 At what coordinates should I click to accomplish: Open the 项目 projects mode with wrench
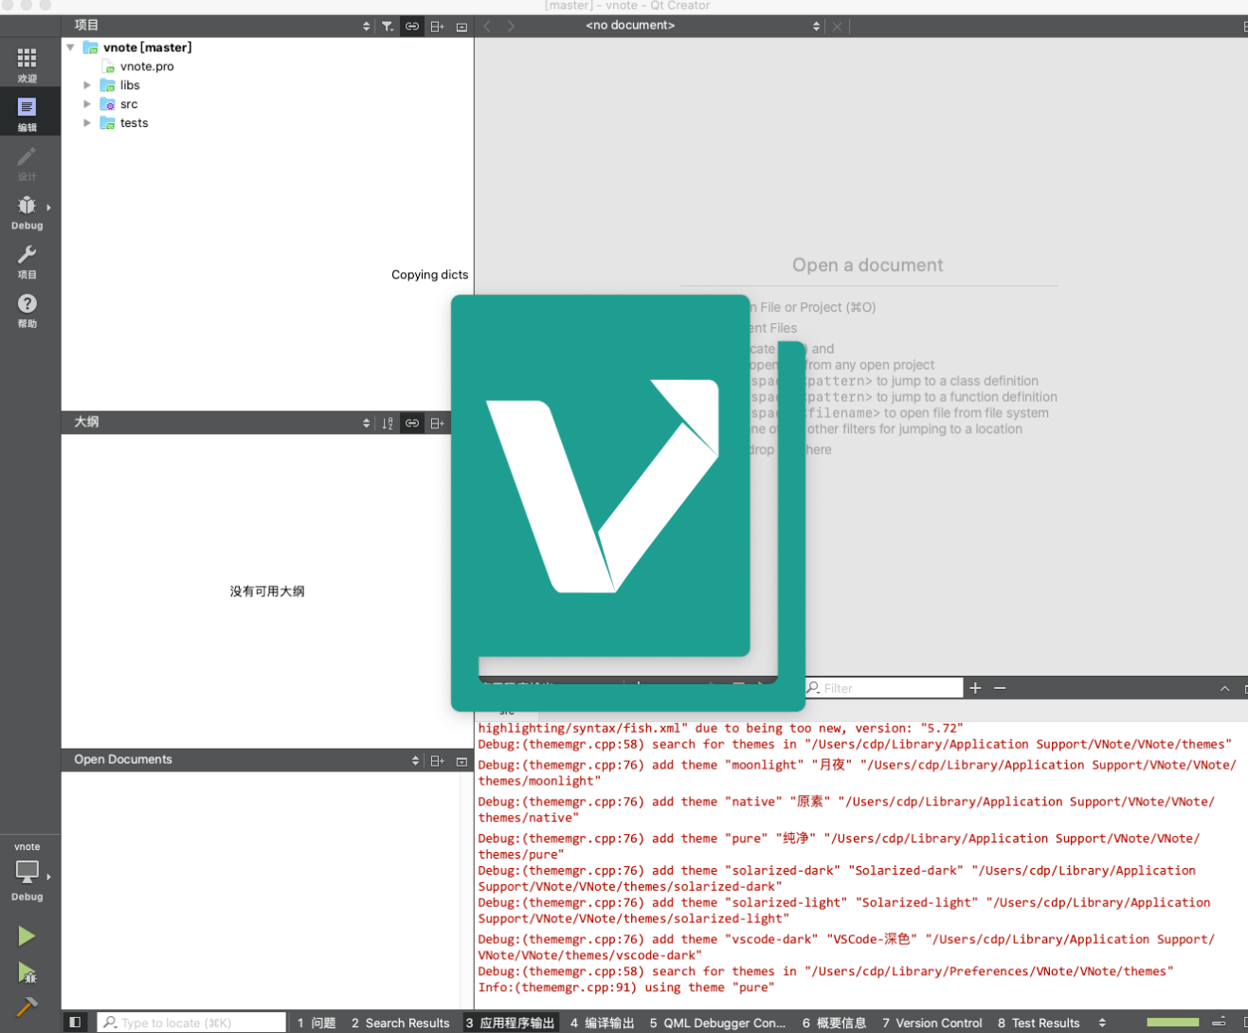coord(27,262)
